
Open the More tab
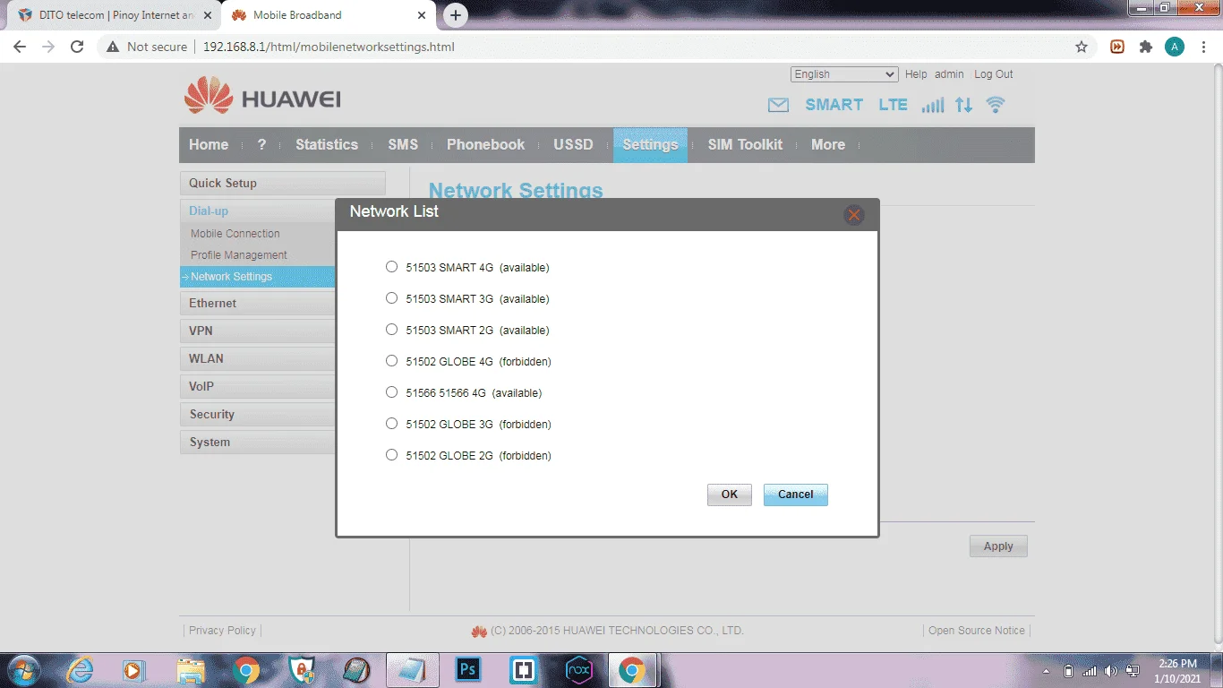tap(828, 145)
